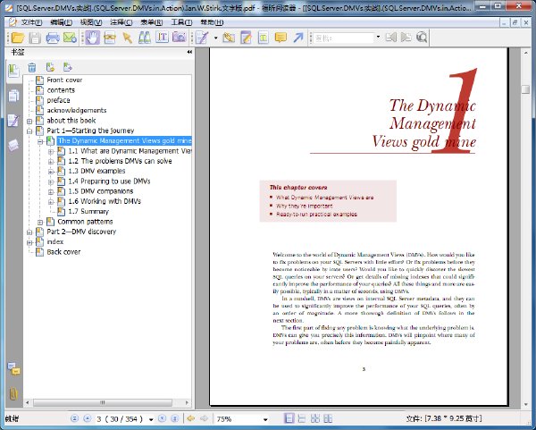Click the Pages thumbnails sidebar icon
The width and height of the screenshot is (536, 430).
(13, 96)
